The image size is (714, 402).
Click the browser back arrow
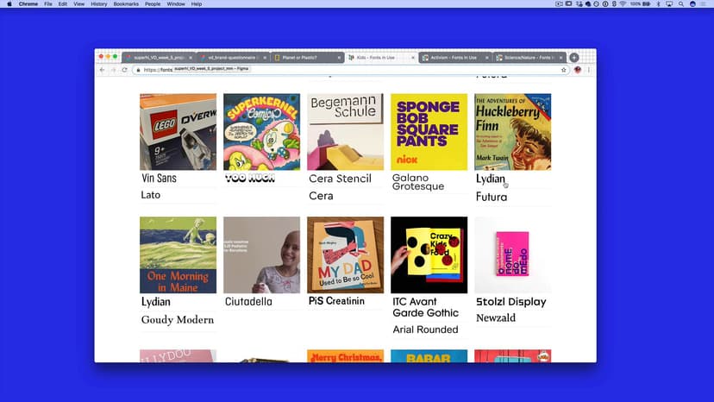[x=102, y=70]
